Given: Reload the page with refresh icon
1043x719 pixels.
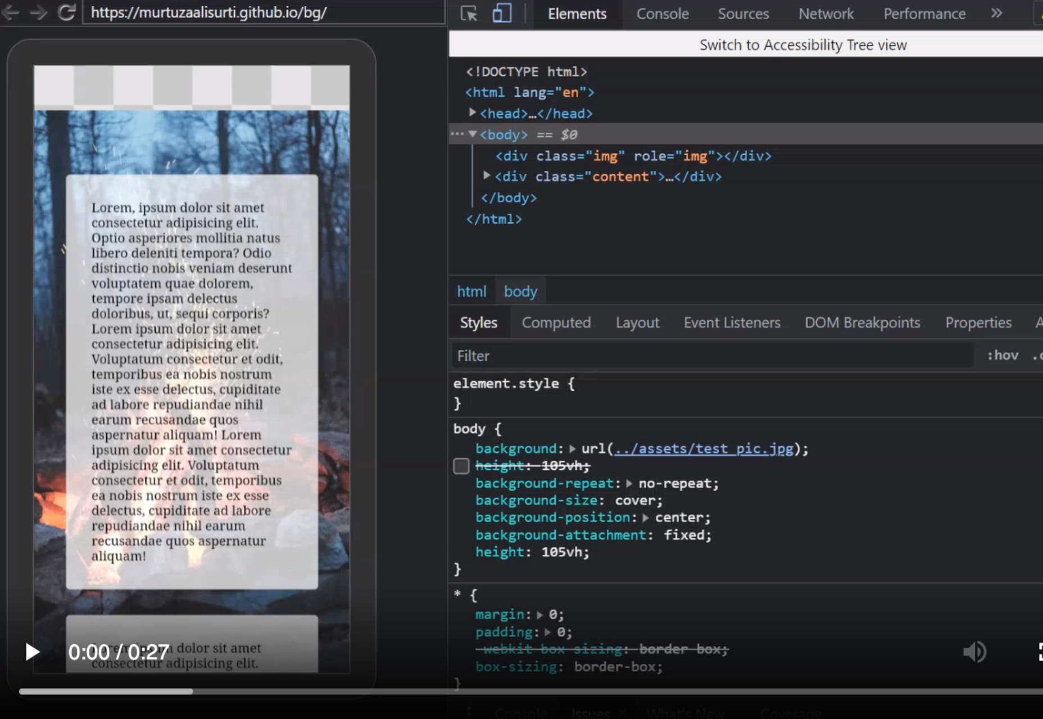Looking at the screenshot, I should [x=66, y=12].
